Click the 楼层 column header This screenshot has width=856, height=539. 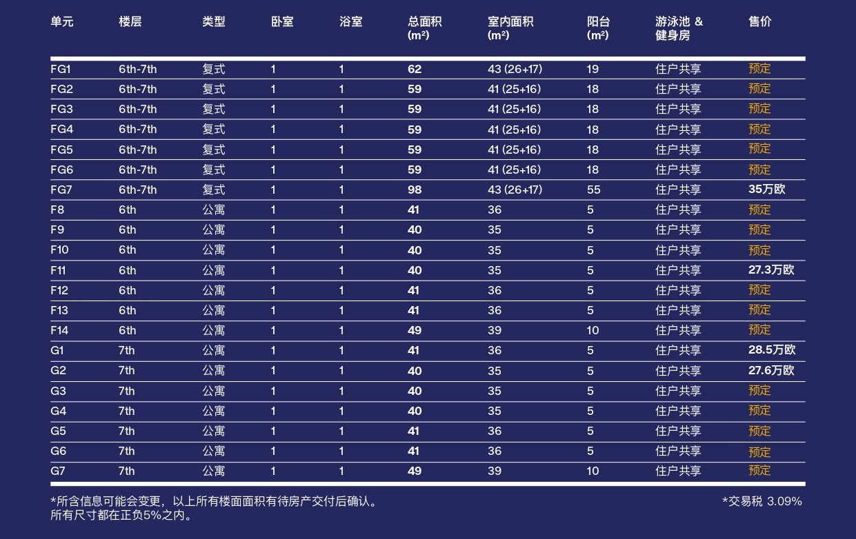130,22
